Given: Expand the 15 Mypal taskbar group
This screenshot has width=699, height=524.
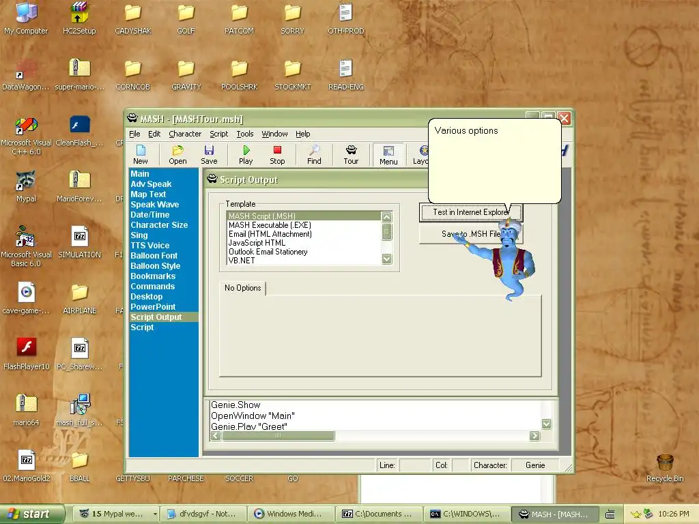Looking at the screenshot, I should click(116, 514).
